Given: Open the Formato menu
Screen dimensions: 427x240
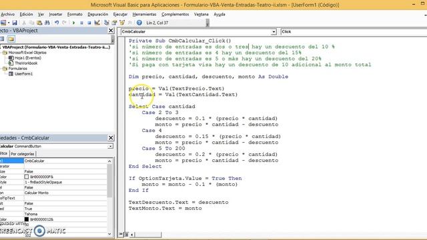Looking at the screenshot, I should point(75,14).
